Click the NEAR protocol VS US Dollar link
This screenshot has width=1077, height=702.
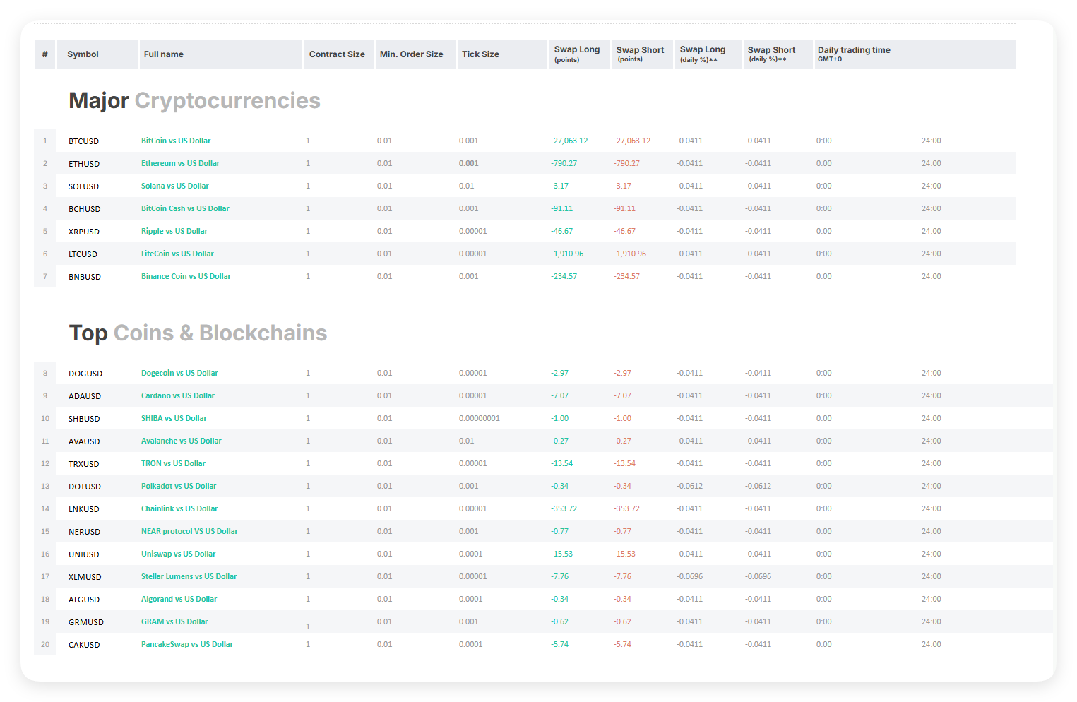click(x=189, y=531)
